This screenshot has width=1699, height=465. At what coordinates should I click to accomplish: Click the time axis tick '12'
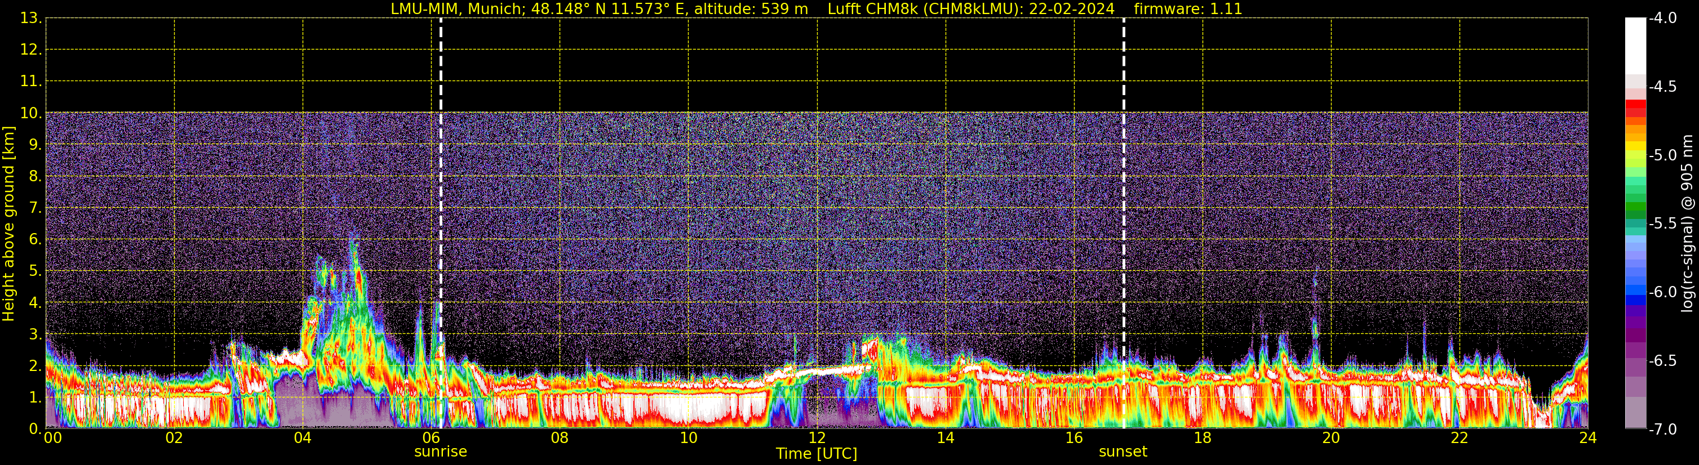817,438
